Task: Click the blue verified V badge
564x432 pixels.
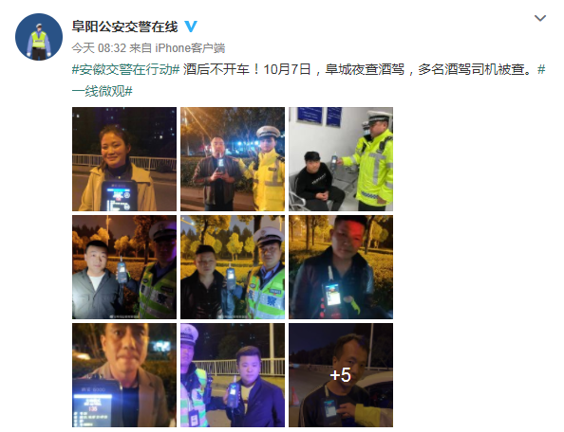Action: [191, 27]
